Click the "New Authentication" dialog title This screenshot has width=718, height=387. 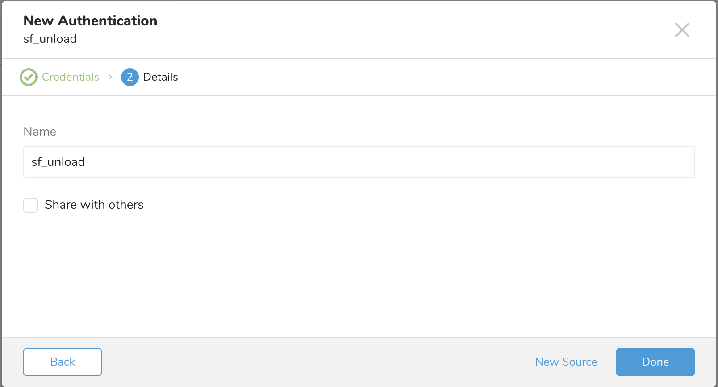point(90,21)
